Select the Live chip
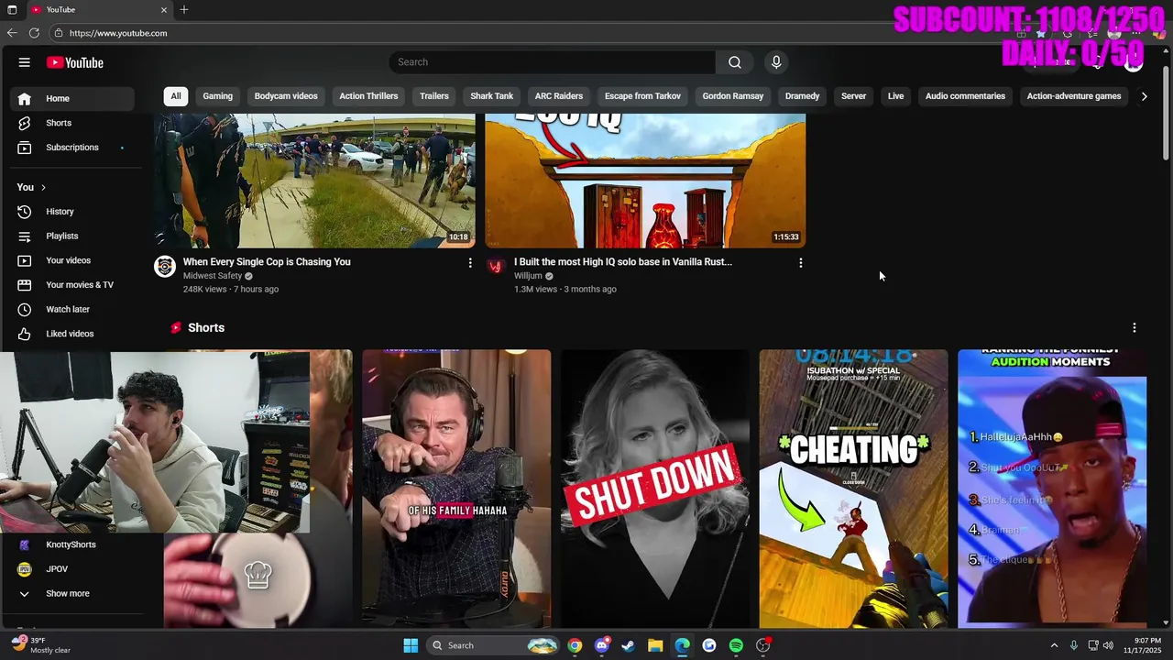The width and height of the screenshot is (1173, 660). [x=895, y=96]
